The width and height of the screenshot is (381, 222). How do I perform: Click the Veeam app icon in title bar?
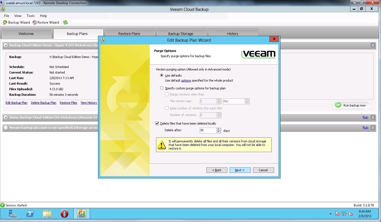click(x=2, y=9)
